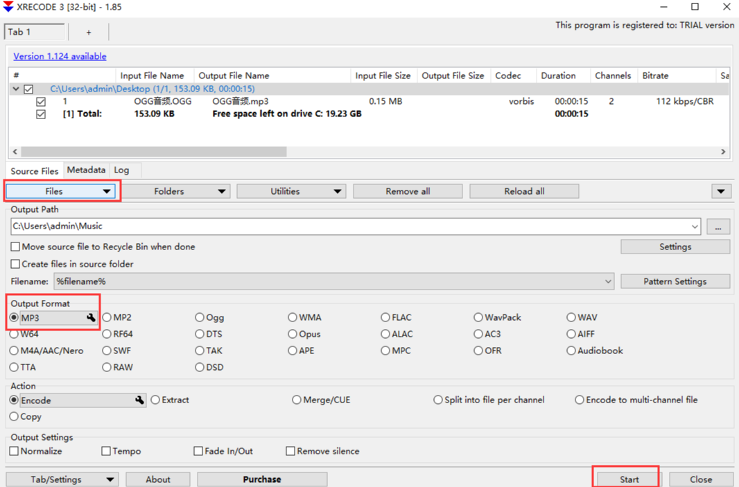Select DTS output format
This screenshot has height=487, width=739.
click(200, 334)
